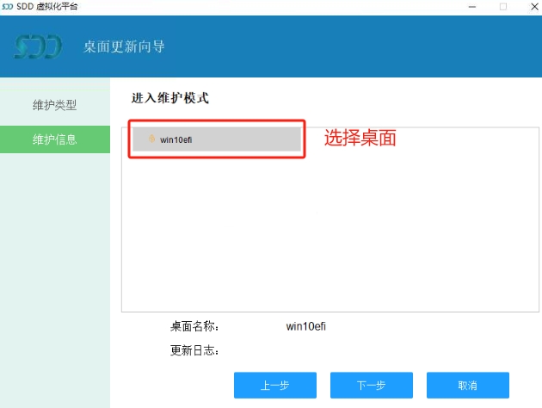Click the orange icon beside win10efi
Screen dimensions: 542x408
pos(151,139)
